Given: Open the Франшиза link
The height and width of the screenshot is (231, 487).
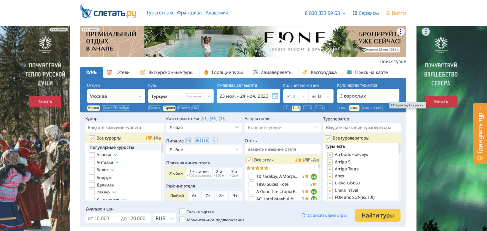Looking at the screenshot, I should [x=189, y=13].
